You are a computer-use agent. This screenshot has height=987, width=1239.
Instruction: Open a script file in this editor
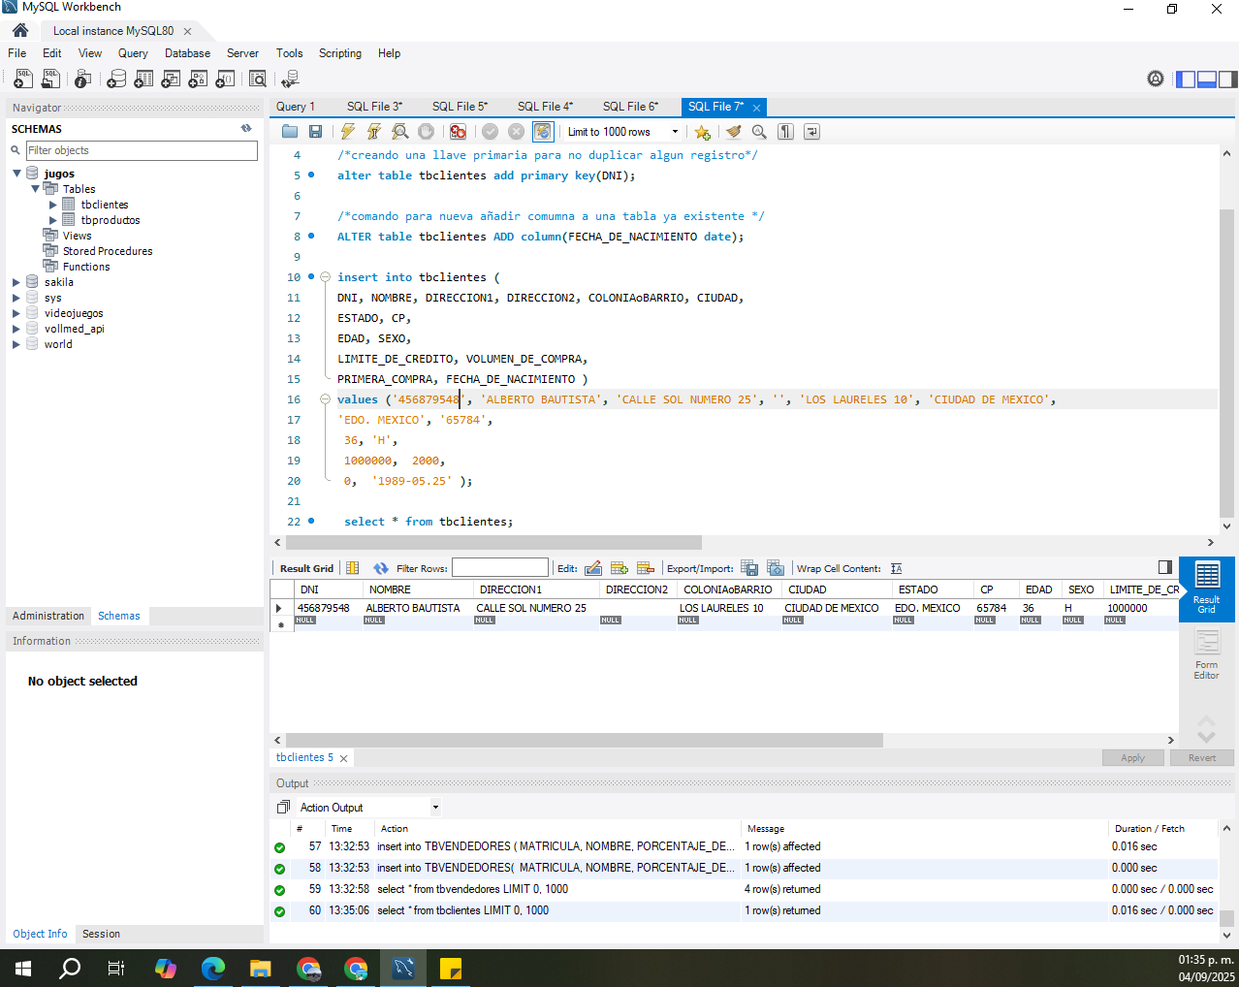tap(290, 132)
